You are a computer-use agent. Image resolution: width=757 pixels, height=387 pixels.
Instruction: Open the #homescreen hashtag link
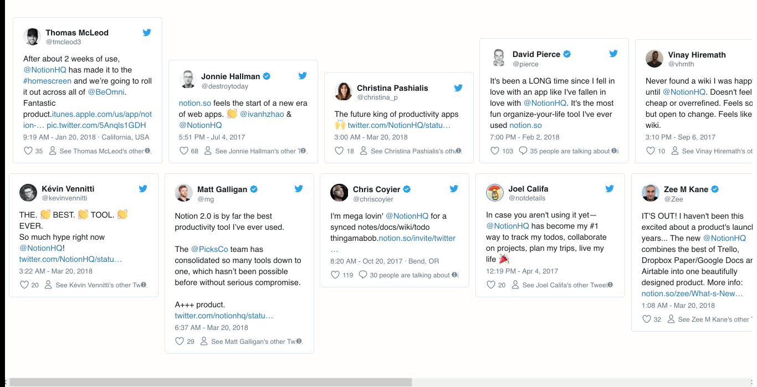(x=48, y=81)
